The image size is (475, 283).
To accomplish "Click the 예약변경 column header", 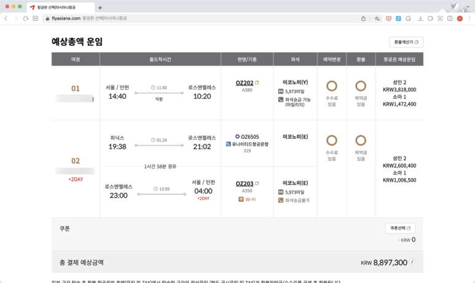I will coord(332,60).
